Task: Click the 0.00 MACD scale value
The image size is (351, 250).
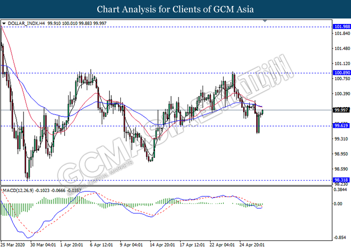Action: coord(338,203)
